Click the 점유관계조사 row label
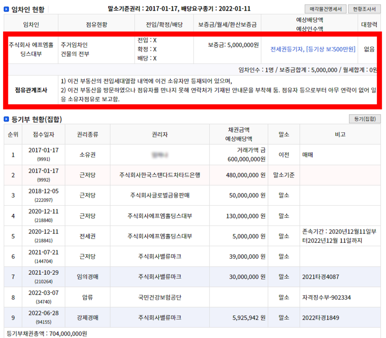This screenshot has height=338, width=386. pyautogui.click(x=31, y=90)
